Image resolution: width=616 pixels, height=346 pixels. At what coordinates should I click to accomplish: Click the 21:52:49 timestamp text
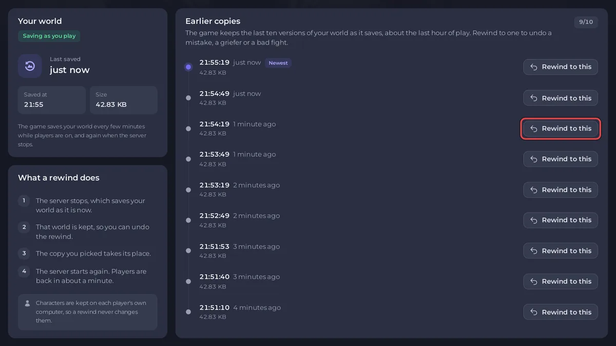point(215,216)
